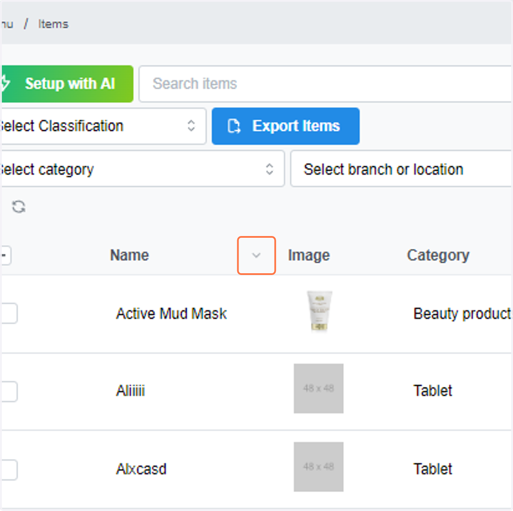Click the Aliiiii item name

pyautogui.click(x=130, y=391)
